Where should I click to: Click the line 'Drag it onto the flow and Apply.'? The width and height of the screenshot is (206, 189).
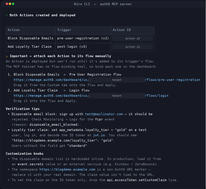click(x=45, y=101)
